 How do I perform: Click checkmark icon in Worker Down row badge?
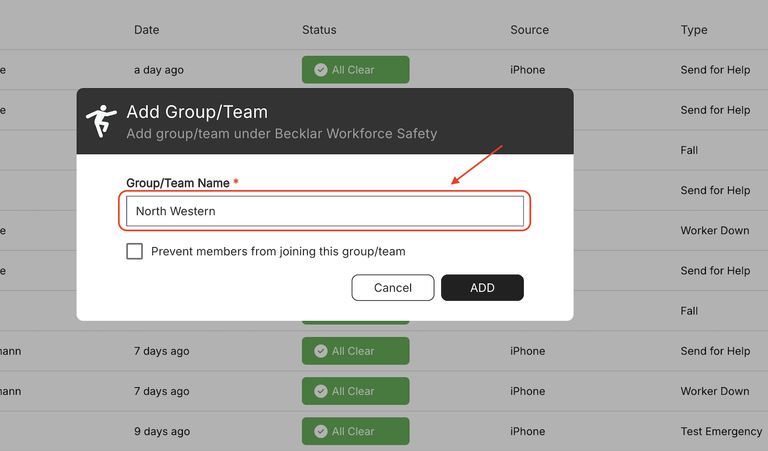pos(321,391)
